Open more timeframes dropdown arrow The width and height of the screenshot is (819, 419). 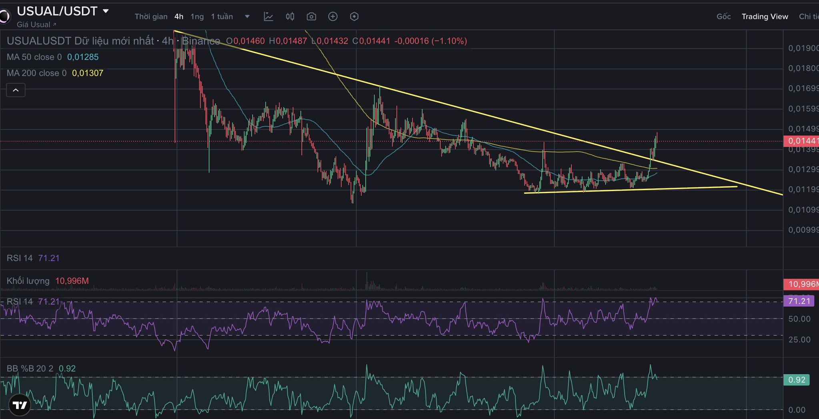coord(247,16)
